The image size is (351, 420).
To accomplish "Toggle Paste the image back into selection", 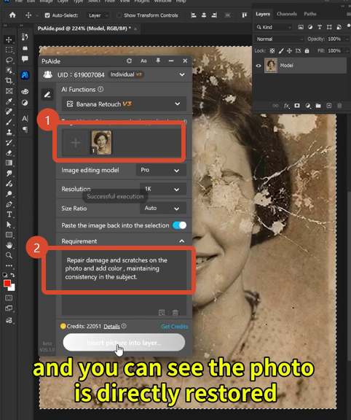I will (x=180, y=225).
